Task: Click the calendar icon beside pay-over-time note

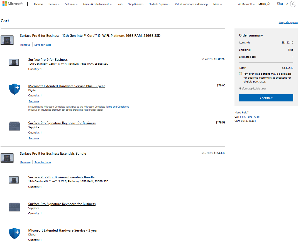Action: (x=240, y=74)
